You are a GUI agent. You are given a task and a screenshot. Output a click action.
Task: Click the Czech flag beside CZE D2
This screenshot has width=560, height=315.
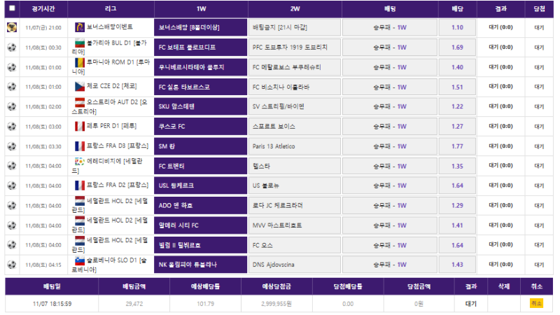pos(80,87)
